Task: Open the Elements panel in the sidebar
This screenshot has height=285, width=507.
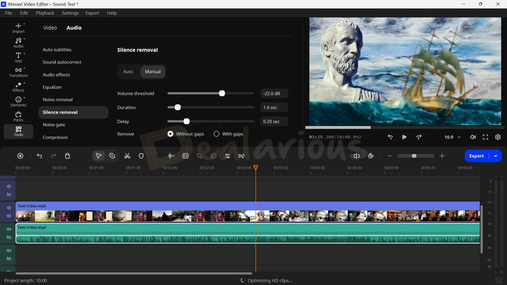Action: coord(18,101)
